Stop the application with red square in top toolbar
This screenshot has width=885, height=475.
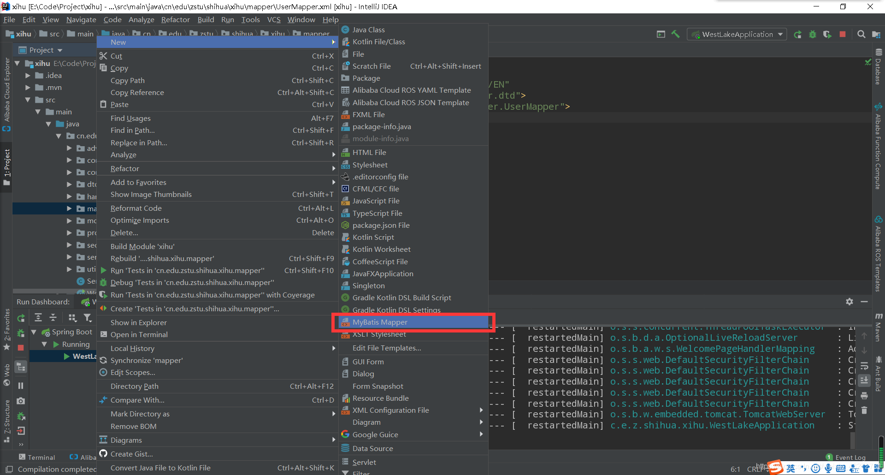(843, 35)
